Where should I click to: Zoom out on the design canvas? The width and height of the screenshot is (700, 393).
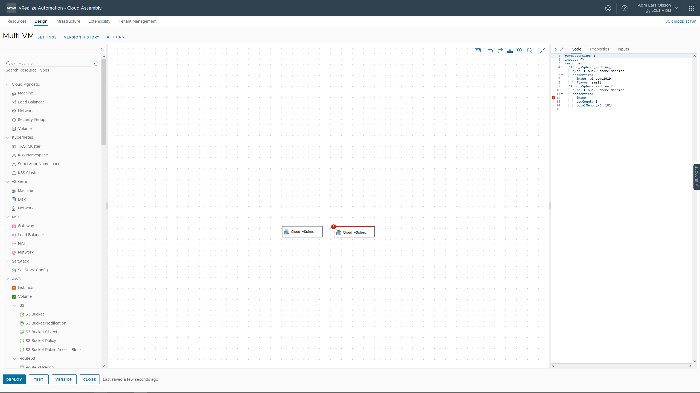click(530, 50)
